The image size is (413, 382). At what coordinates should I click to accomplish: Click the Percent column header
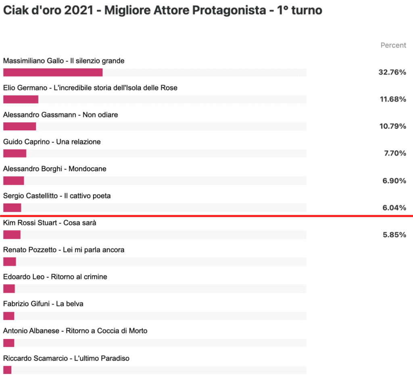[393, 45]
